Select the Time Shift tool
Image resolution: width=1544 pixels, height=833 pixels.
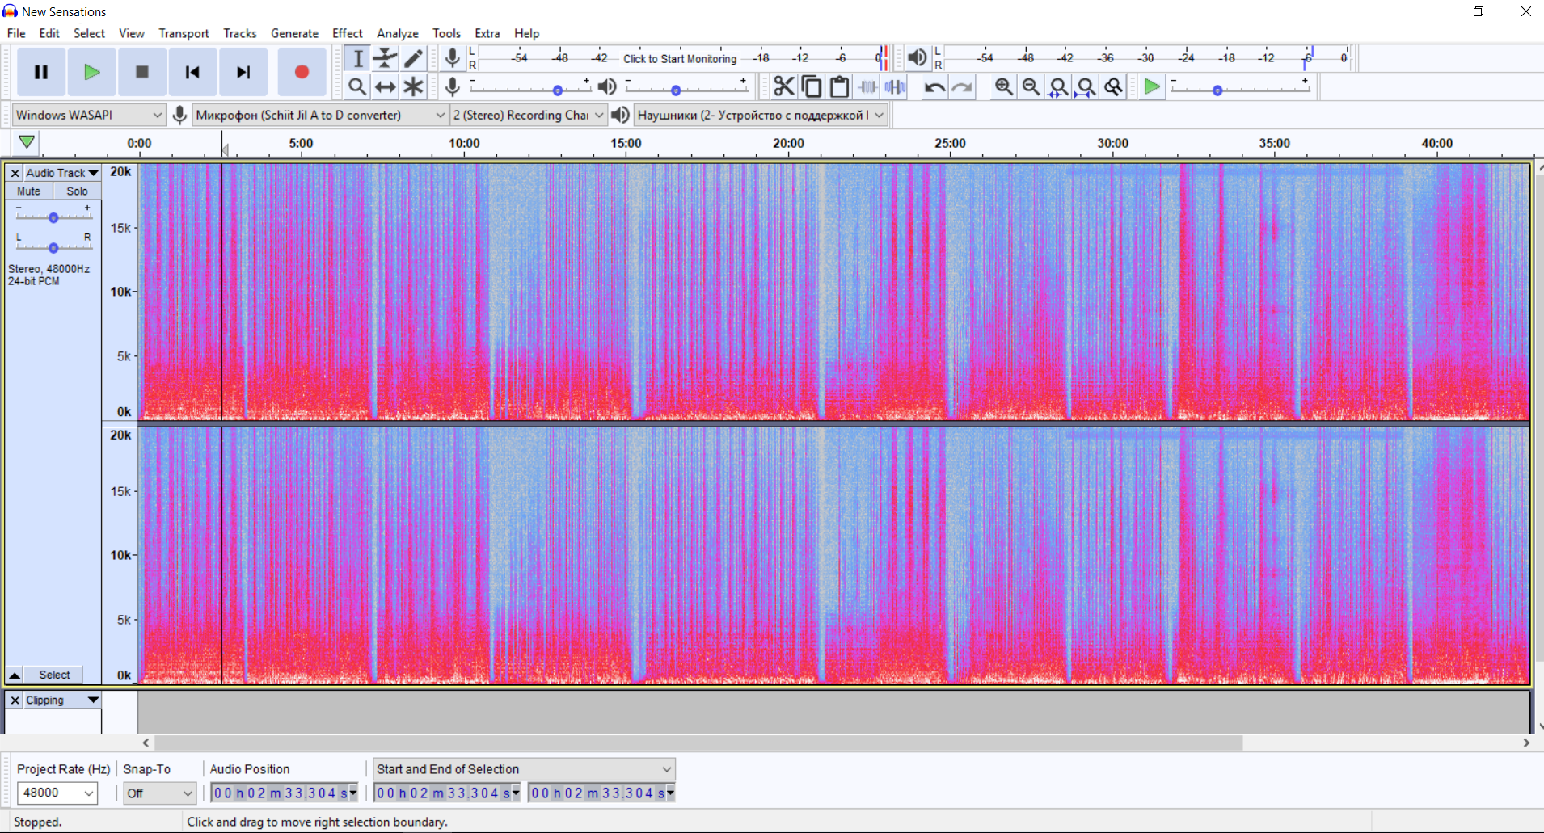click(x=385, y=86)
